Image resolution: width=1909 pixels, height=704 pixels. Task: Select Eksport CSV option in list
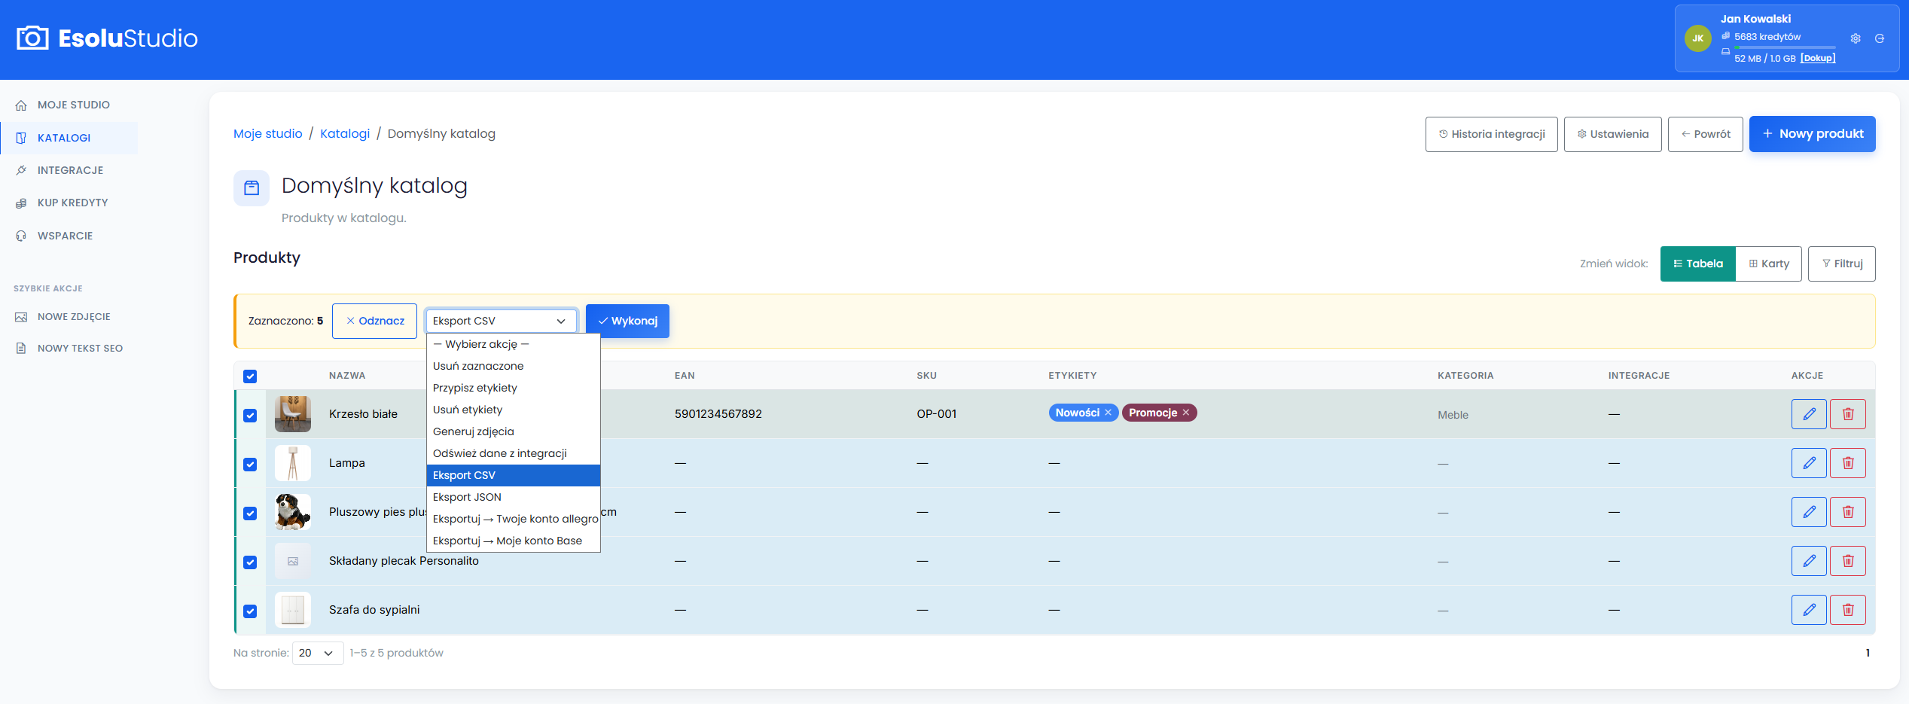pos(514,475)
